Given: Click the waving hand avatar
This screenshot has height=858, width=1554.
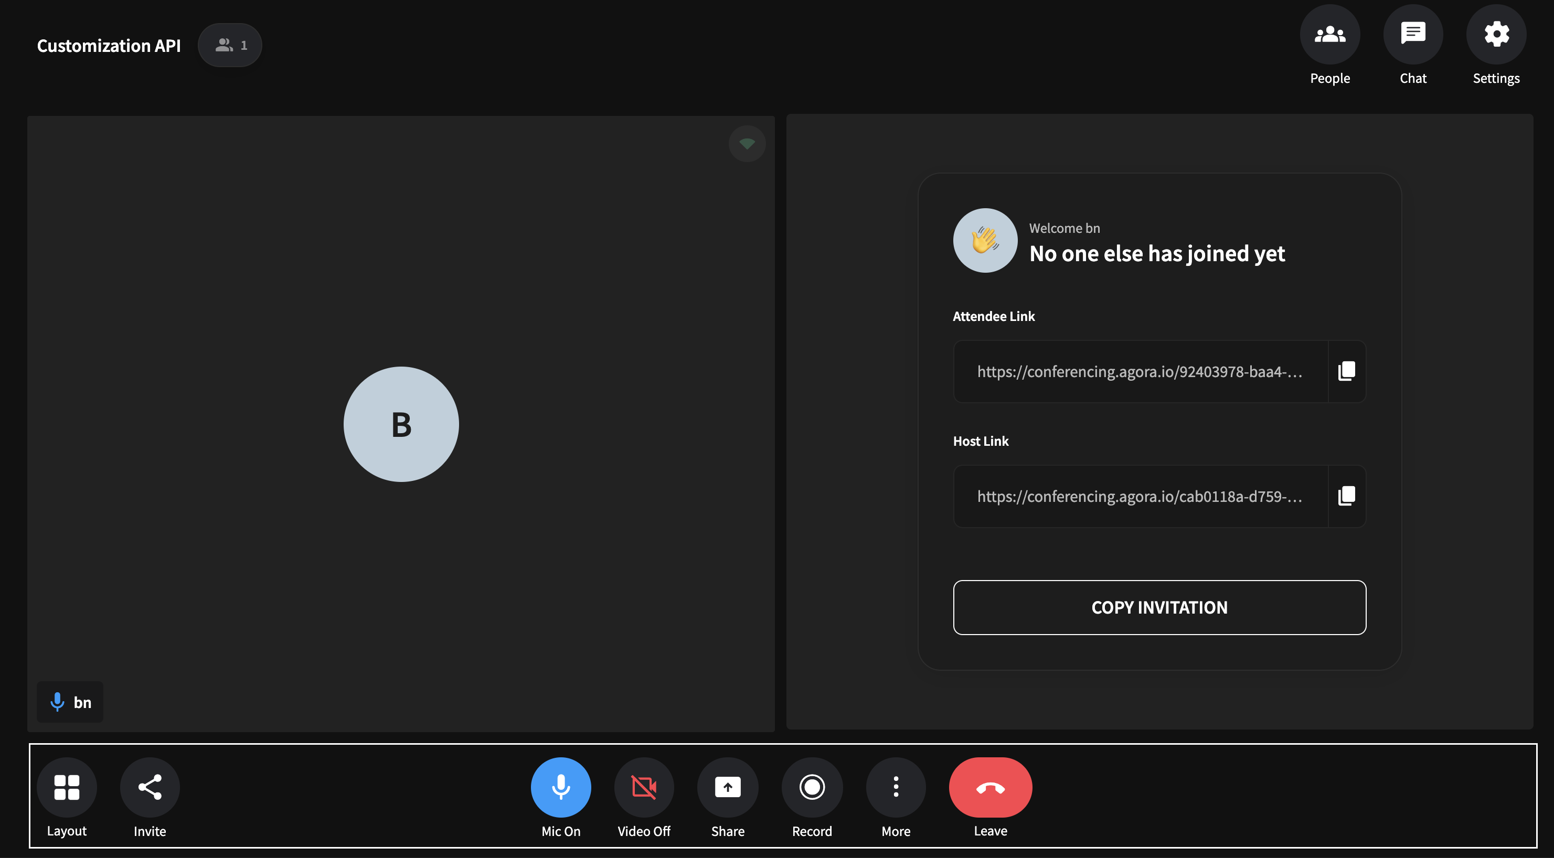Looking at the screenshot, I should pos(985,241).
